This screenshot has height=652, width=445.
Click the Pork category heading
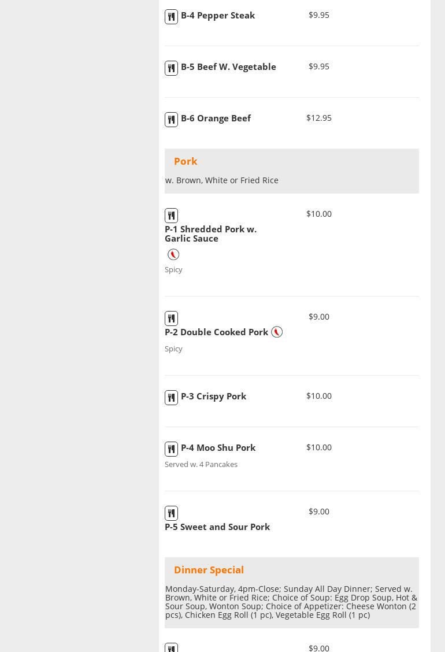[x=186, y=161]
